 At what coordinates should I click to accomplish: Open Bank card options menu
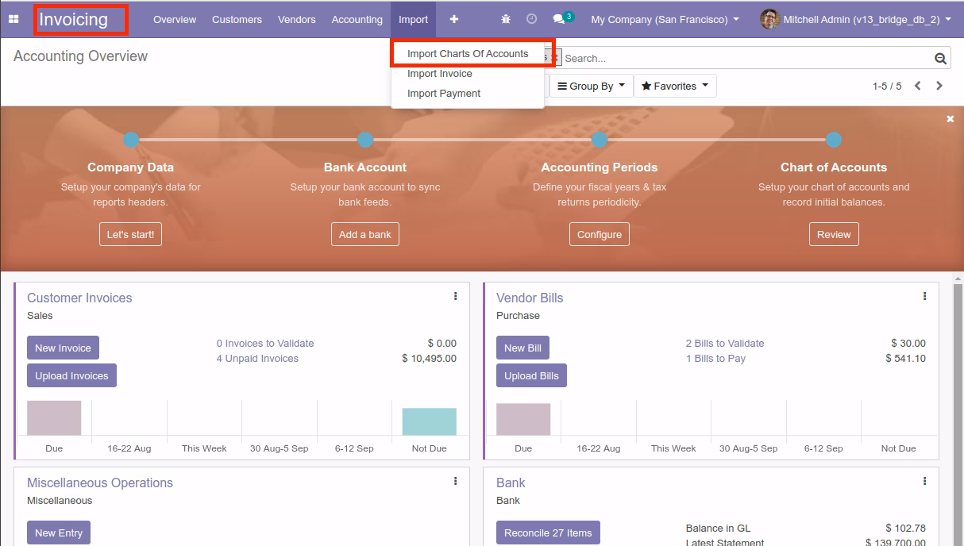click(924, 481)
